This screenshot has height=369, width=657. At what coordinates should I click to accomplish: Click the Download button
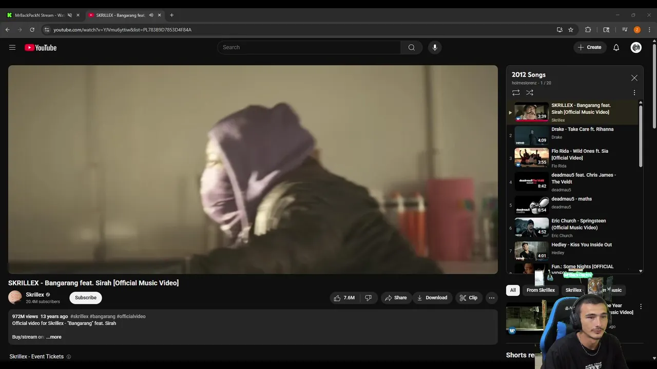(432, 298)
